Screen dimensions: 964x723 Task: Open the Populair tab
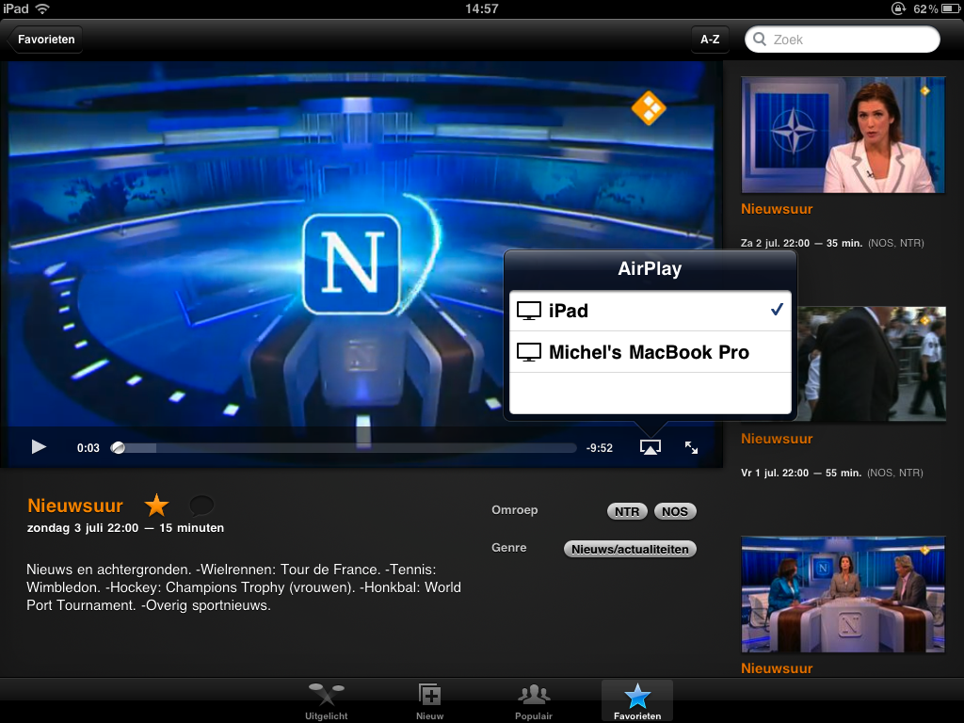tap(534, 701)
